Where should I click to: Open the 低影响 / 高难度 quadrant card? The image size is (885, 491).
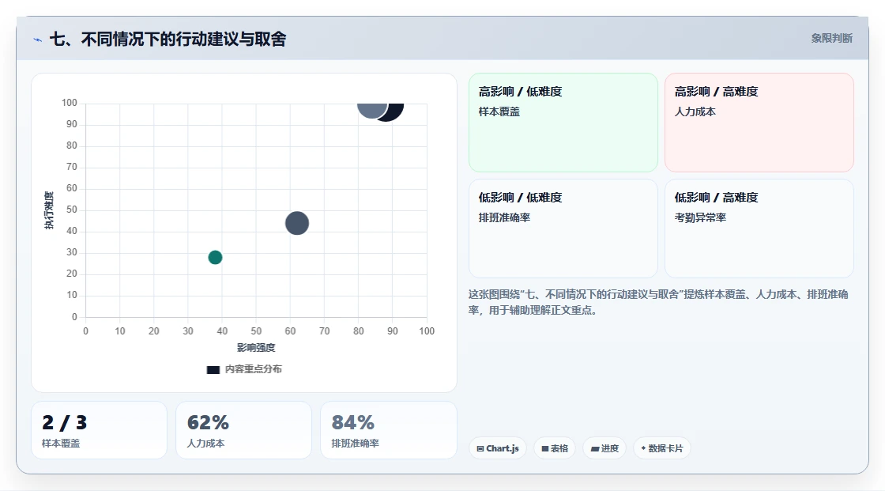tap(759, 229)
